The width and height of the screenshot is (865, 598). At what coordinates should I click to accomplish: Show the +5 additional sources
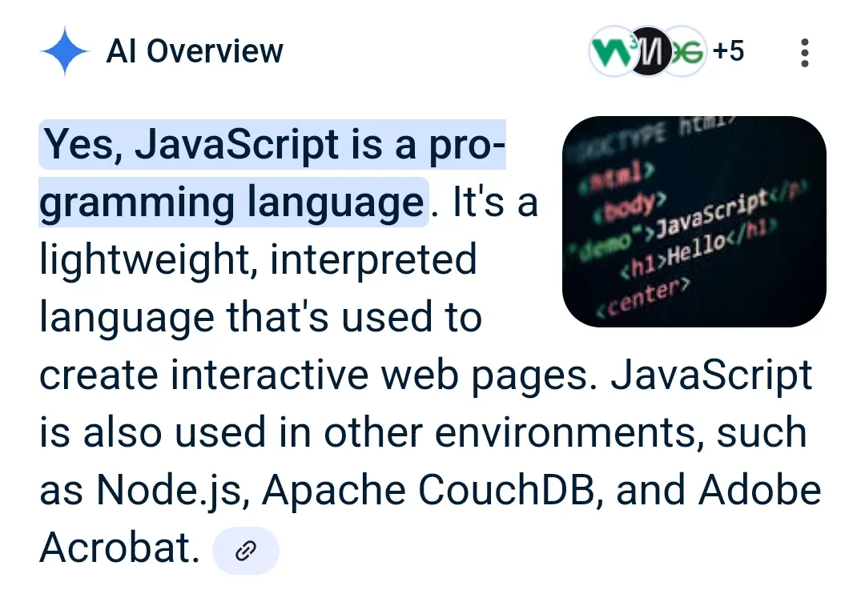(728, 50)
